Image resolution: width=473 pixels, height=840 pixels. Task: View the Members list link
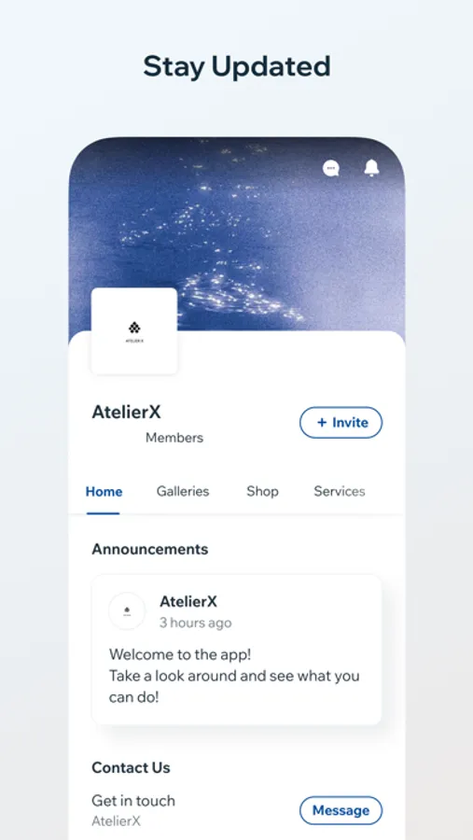pos(174,438)
